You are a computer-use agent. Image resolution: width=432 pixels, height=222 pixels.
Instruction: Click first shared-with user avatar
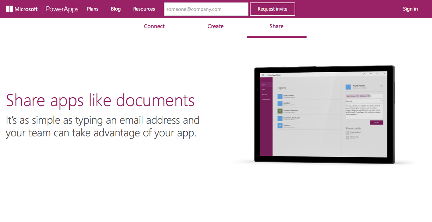coord(347,133)
